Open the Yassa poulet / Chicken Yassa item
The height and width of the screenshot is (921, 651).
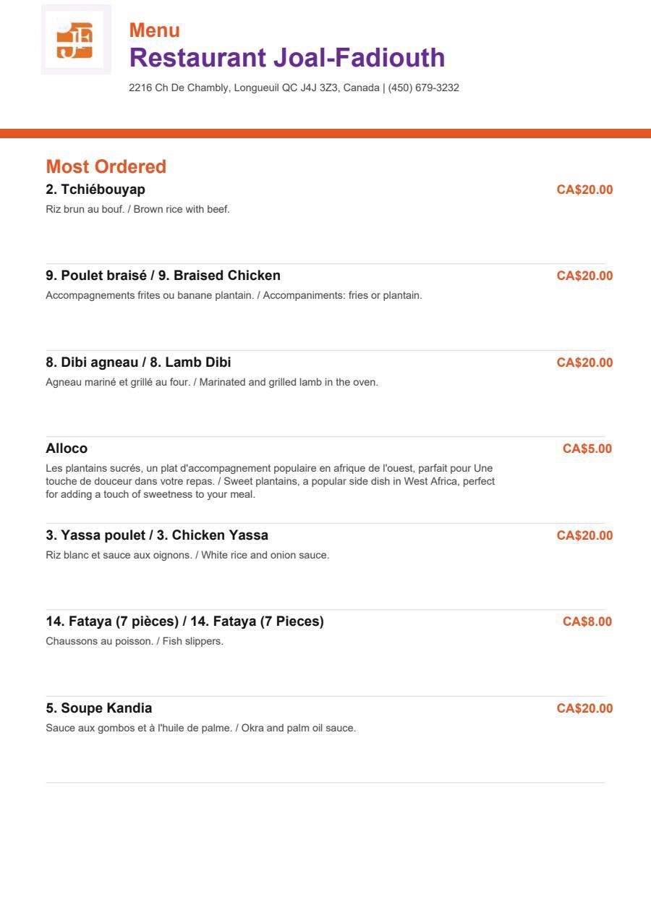click(x=157, y=535)
